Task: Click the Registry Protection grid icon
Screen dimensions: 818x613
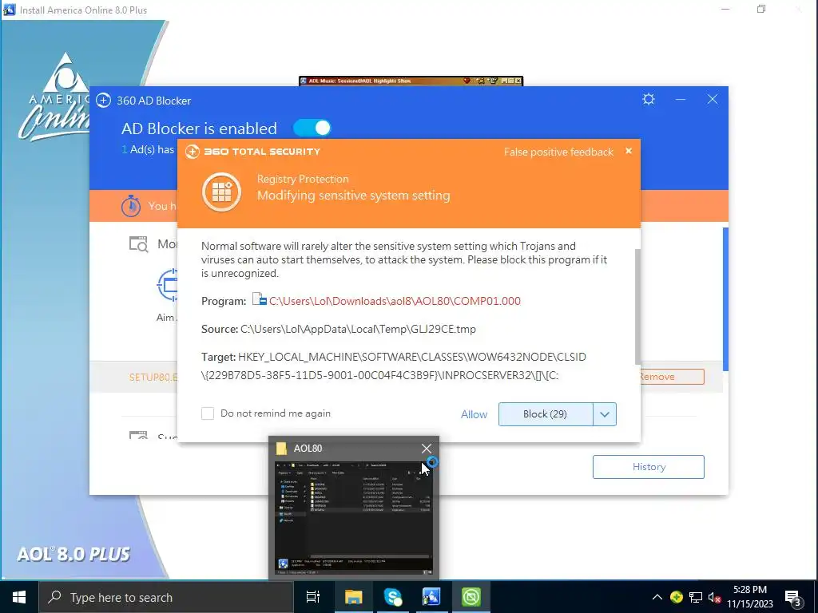Action: pyautogui.click(x=222, y=192)
